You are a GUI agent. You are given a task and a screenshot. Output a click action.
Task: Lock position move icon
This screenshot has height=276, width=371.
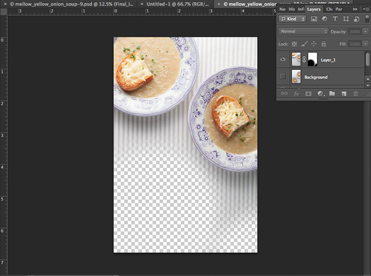click(x=314, y=44)
